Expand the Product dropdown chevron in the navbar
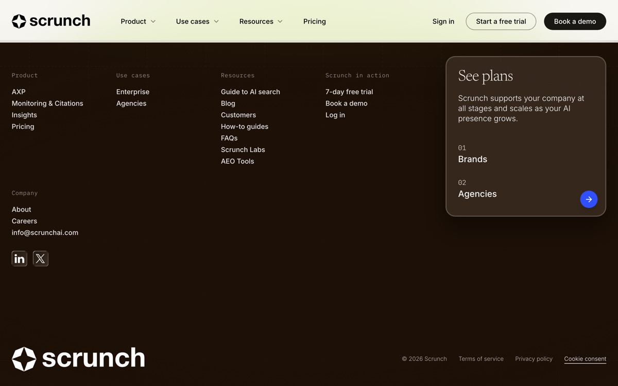 [153, 22]
